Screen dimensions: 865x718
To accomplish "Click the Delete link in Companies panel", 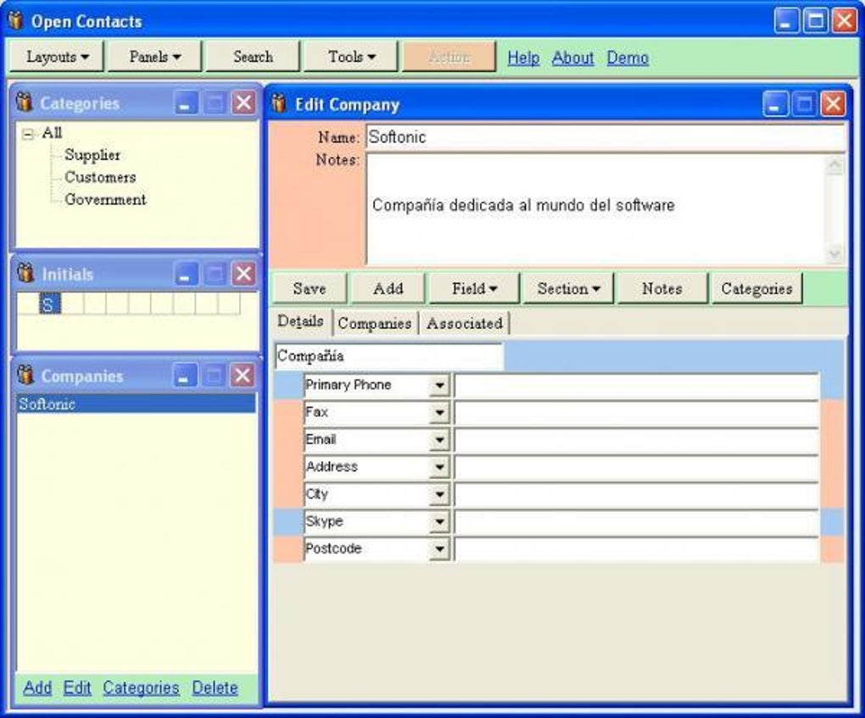I will coord(215,687).
